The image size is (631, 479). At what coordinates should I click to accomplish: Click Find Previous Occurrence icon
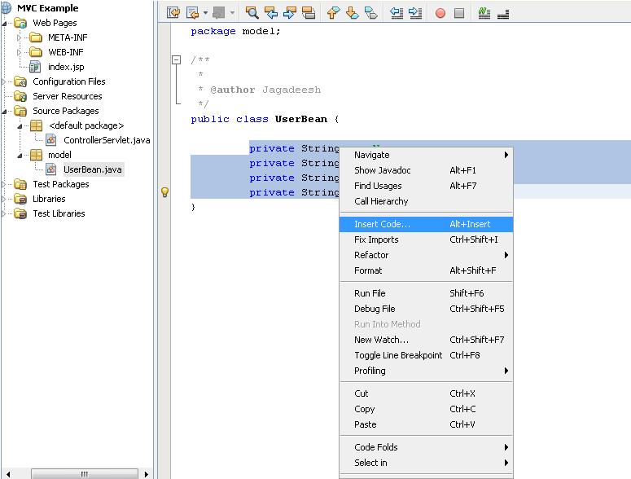pos(271,13)
